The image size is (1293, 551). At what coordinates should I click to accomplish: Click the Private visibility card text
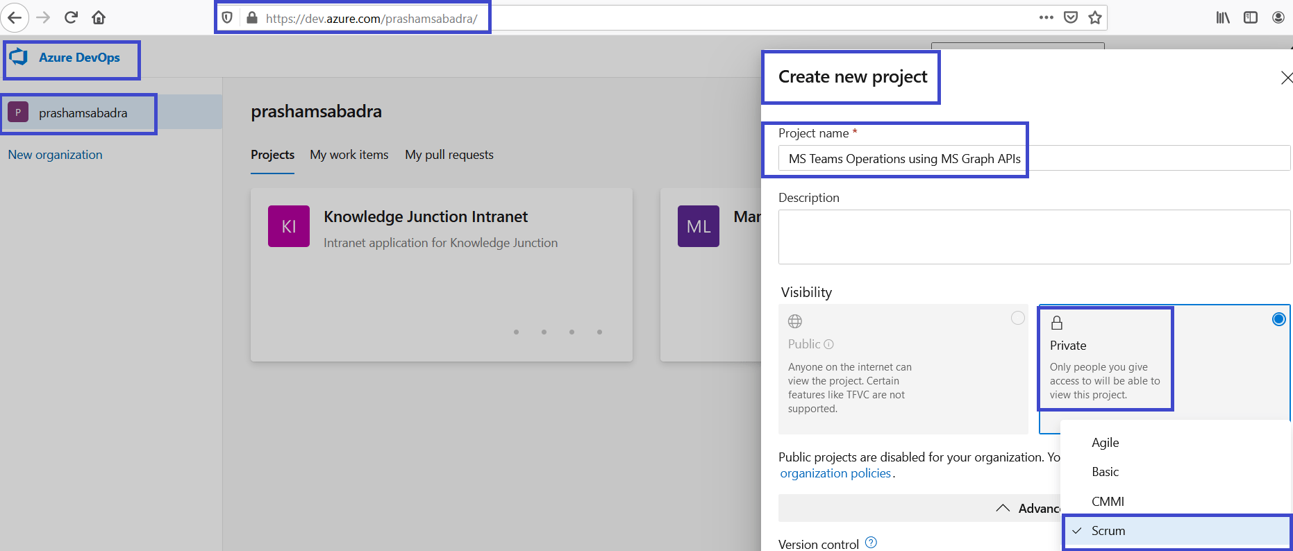(1105, 380)
